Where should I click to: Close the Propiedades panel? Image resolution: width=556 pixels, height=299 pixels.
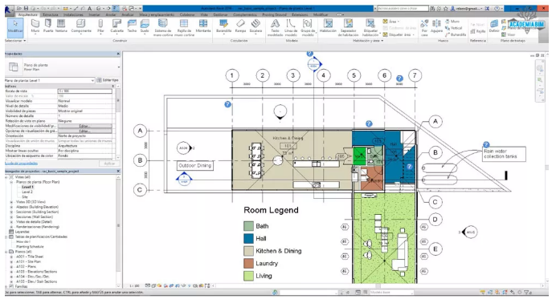coord(118,54)
